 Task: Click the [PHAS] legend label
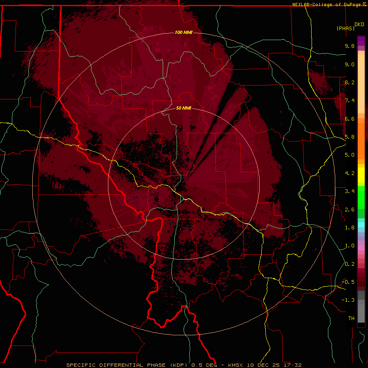point(346,28)
